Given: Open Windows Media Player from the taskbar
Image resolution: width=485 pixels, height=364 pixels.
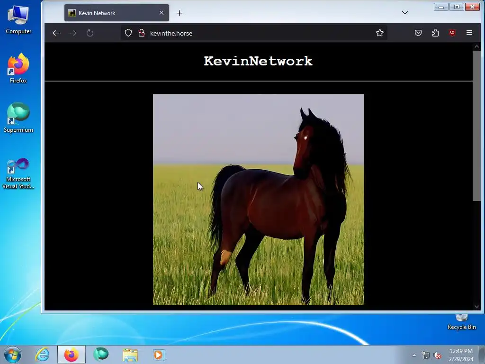Looking at the screenshot, I should [159, 355].
